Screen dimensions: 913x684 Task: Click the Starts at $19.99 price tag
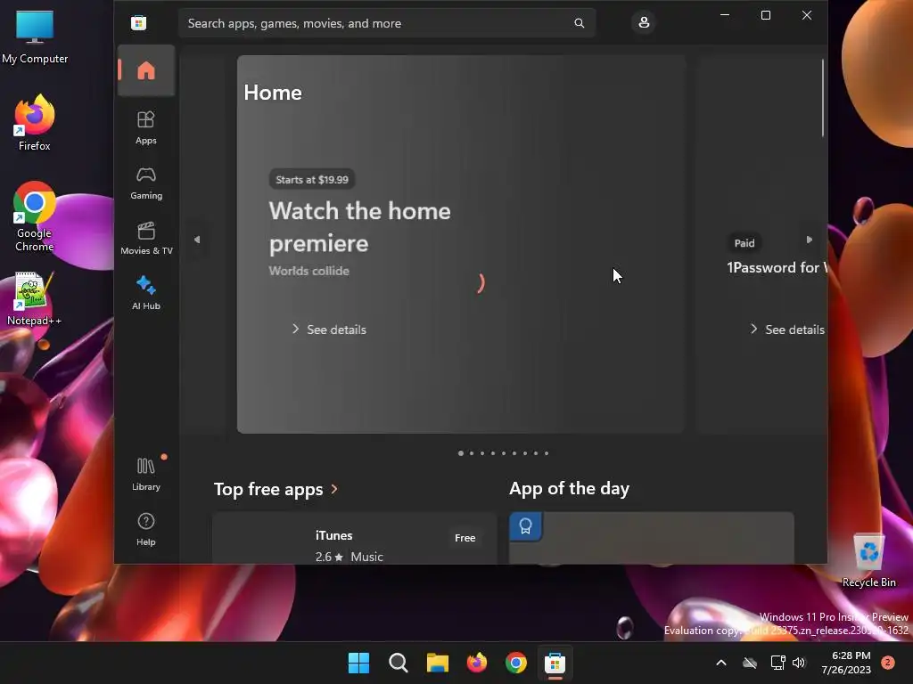tap(312, 180)
